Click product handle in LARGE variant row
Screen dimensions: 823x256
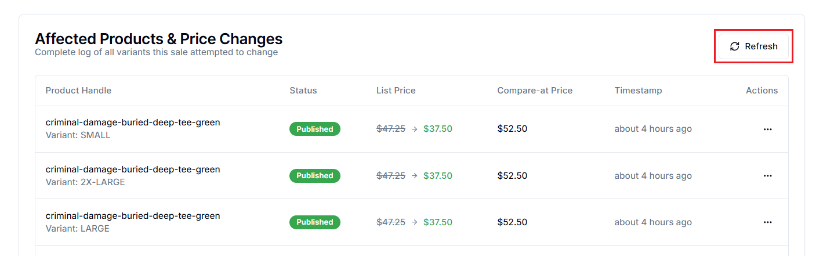coord(133,216)
